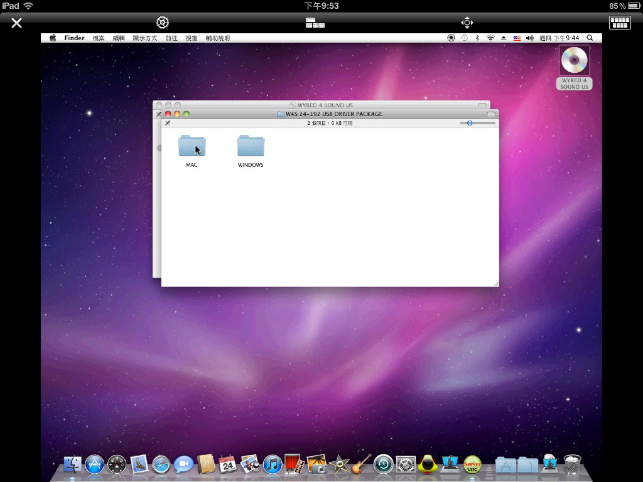Open Dashboard from the Dock

pyautogui.click(x=117, y=465)
